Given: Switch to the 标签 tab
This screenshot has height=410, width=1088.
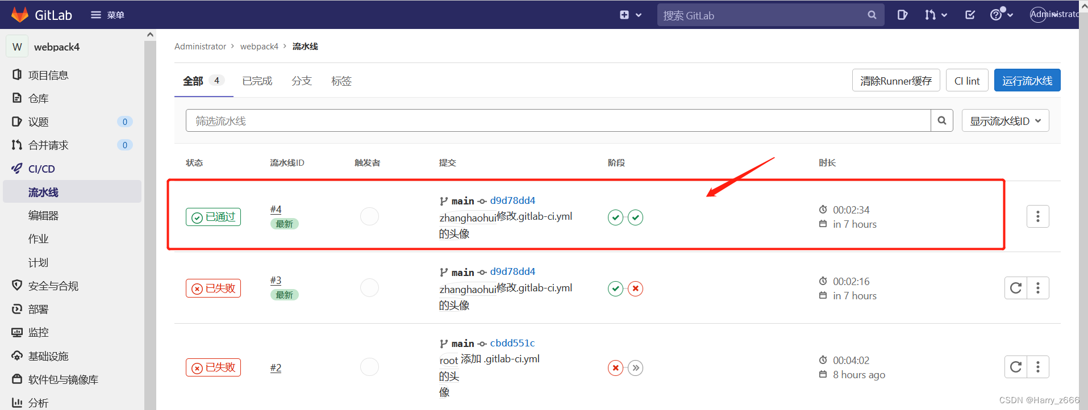Looking at the screenshot, I should point(341,81).
